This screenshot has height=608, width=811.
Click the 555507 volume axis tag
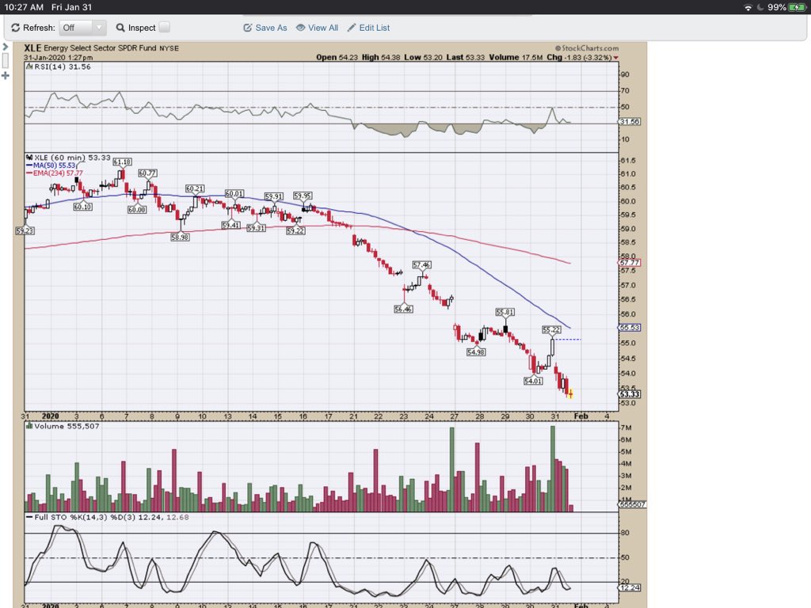632,504
